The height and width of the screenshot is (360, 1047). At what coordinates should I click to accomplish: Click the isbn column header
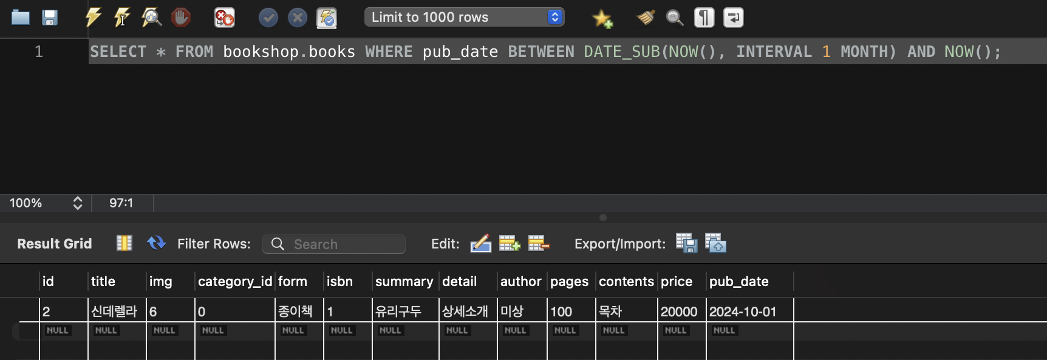click(347, 281)
